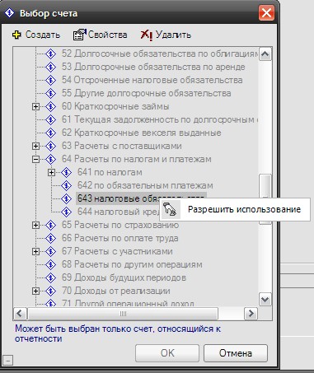Click the diamond icon in the title bar
The width and height of the screenshot is (314, 373).
[10, 12]
